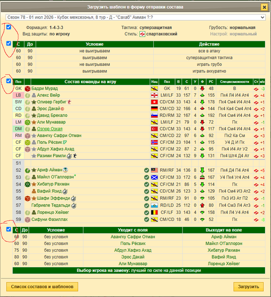The width and height of the screenshot is (271, 297).
Task: Select Вафий Язид in the Выходит на поле column
Action: [x=224, y=257]
